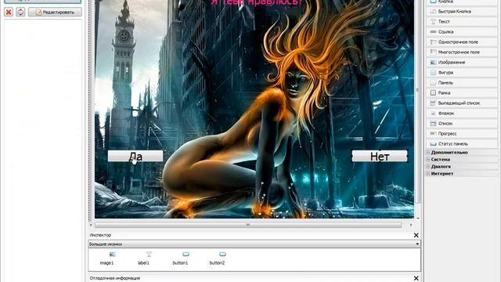Click the Нет button on the form
The image size is (501, 282).
click(380, 157)
